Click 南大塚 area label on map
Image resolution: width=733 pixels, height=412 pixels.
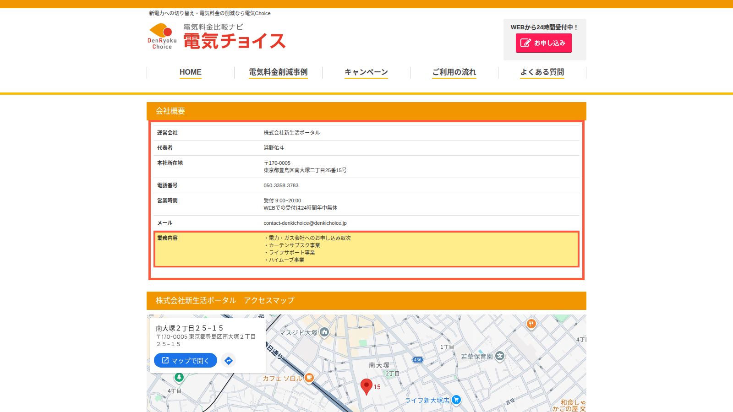(379, 365)
